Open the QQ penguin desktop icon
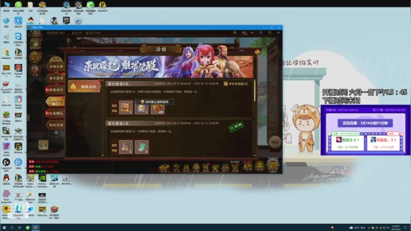This screenshot has height=231, width=411. tap(6, 180)
